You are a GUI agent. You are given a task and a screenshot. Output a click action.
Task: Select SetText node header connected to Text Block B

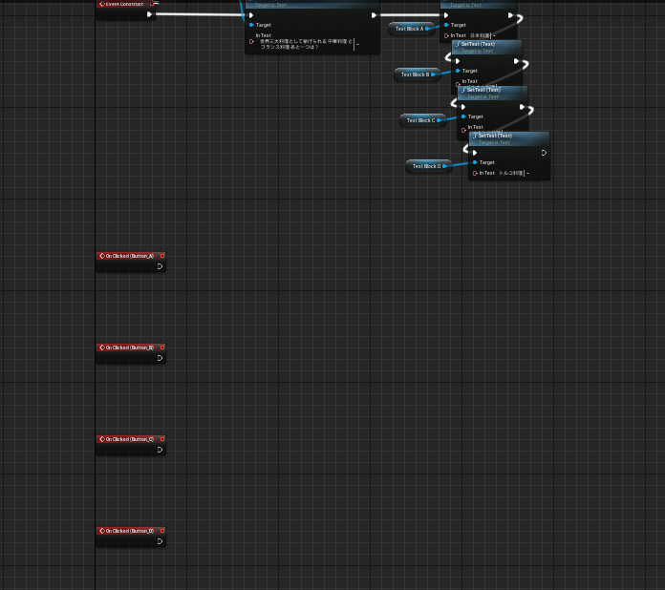(x=486, y=47)
